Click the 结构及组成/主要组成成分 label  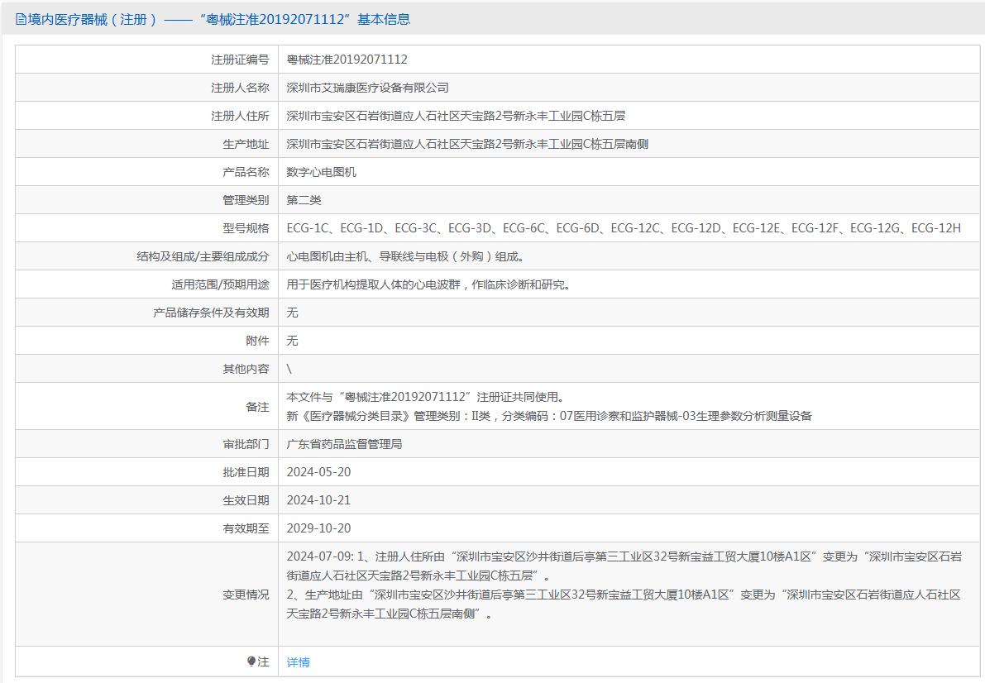click(203, 256)
